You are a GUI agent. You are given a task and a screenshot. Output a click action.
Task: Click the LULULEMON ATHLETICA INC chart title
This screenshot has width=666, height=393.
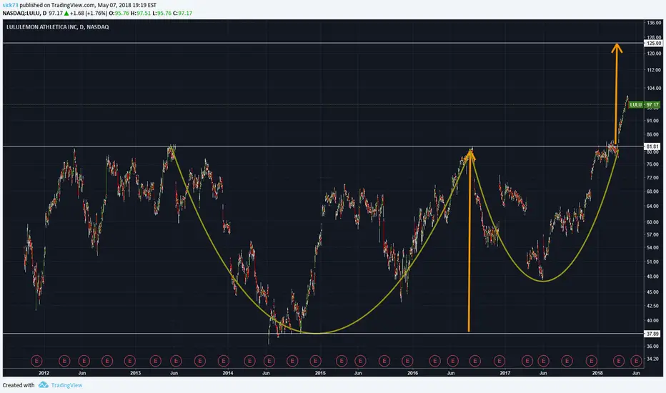[57, 26]
